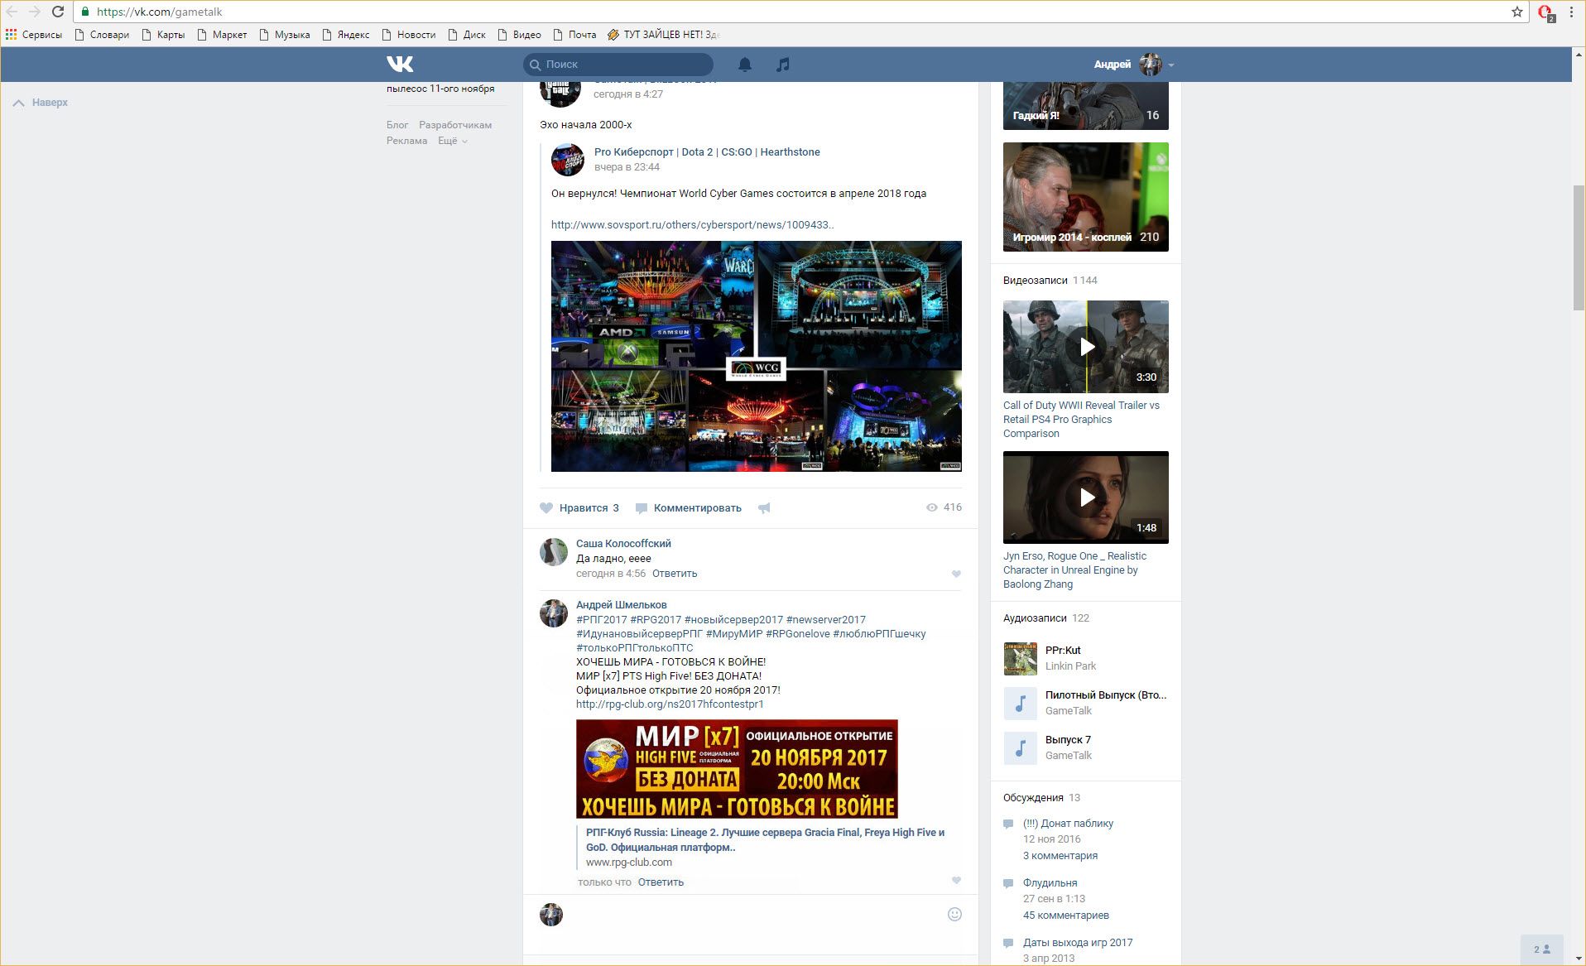Open the WCG collage image

[x=757, y=357]
